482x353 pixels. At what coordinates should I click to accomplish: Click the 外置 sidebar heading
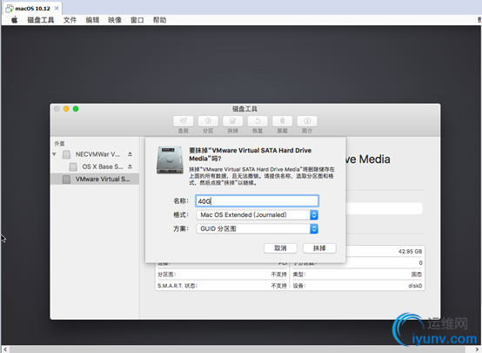(x=59, y=144)
